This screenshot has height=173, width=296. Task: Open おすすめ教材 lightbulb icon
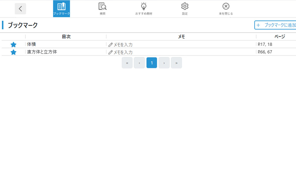click(x=144, y=9)
